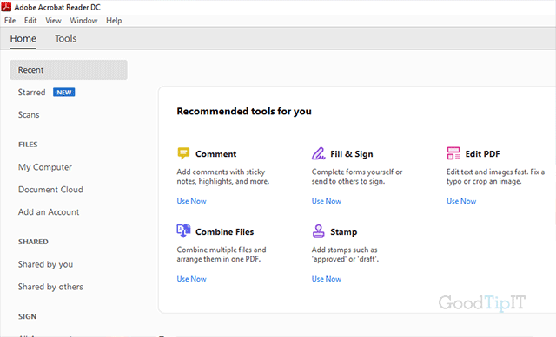Open the View menu
This screenshot has height=337, width=556.
53,21
